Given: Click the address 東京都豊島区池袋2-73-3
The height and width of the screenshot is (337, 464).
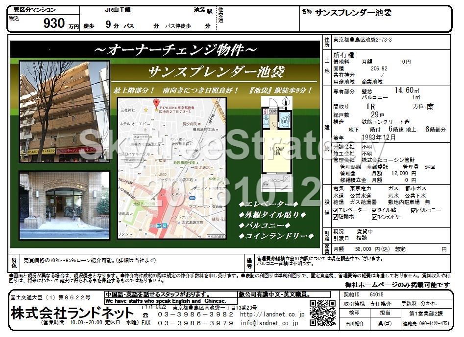Looking at the screenshot, I should pyautogui.click(x=363, y=40).
